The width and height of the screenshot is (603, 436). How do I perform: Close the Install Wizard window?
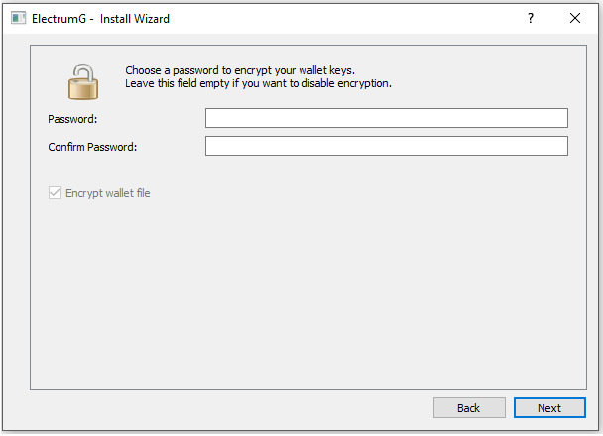coord(575,19)
